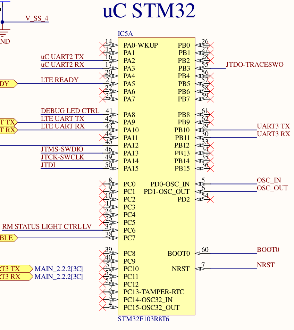The width and height of the screenshot is (294, 330).
Task: Select the 'DEBUG LED CTRL' net label
Action: tap(70, 111)
